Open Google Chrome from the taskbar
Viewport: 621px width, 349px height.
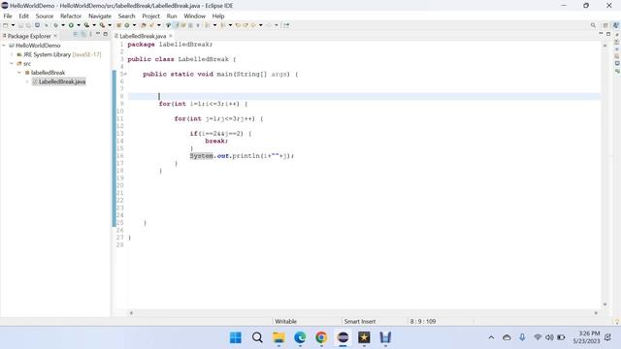click(x=321, y=337)
